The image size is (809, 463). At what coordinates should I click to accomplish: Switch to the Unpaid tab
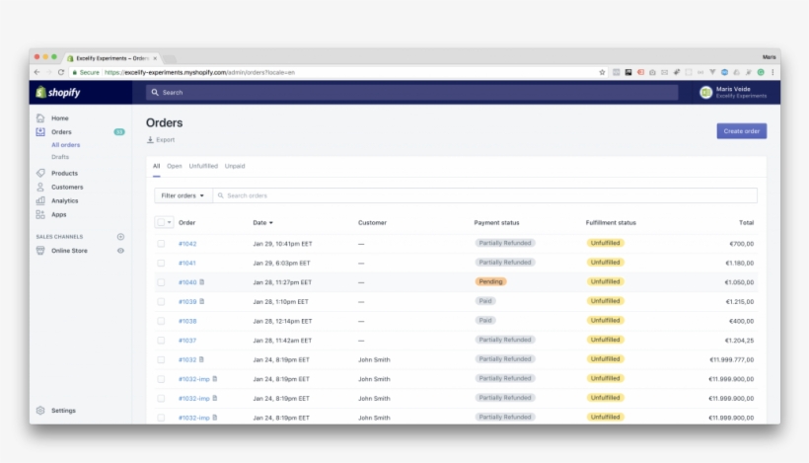click(235, 166)
